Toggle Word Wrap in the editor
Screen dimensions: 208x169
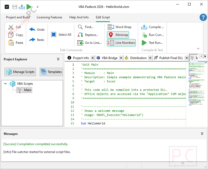[119, 27]
